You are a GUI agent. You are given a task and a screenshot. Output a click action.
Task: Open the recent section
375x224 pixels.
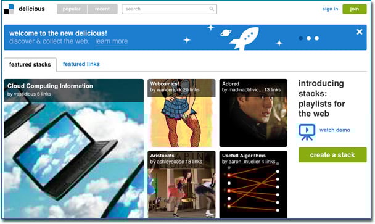pyautogui.click(x=102, y=9)
